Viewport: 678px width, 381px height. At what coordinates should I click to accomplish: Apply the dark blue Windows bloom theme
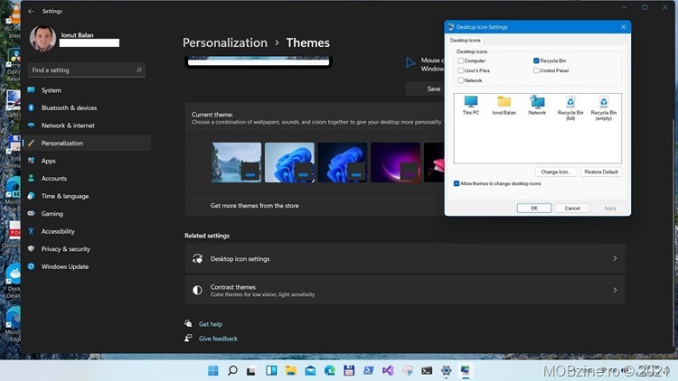click(x=343, y=163)
